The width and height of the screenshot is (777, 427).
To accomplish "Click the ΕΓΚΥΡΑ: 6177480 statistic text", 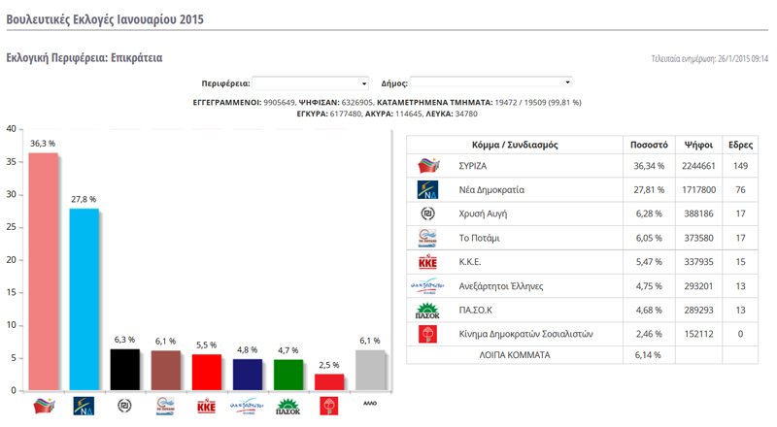I will [329, 114].
